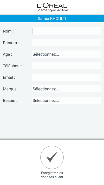Focus the Nom input field
104x185 pixels.
point(66,31)
